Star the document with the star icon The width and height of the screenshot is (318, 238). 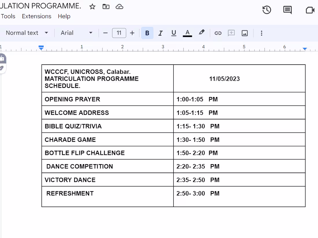click(x=92, y=7)
